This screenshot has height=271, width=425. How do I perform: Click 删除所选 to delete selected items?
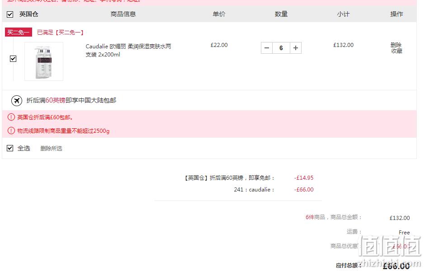(51, 148)
